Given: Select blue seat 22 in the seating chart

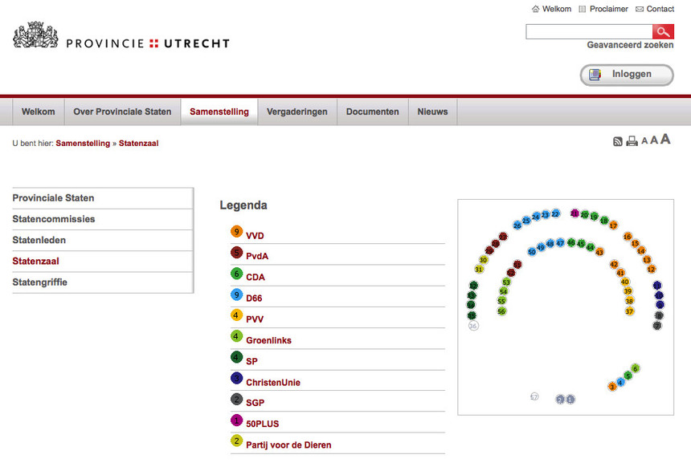Looking at the screenshot, I should tap(556, 213).
